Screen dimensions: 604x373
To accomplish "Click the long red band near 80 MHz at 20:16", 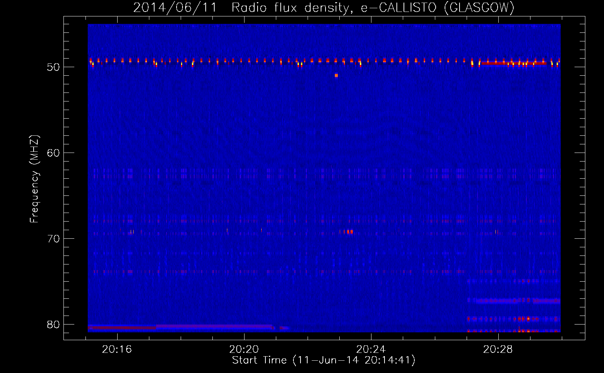I will tap(122, 328).
